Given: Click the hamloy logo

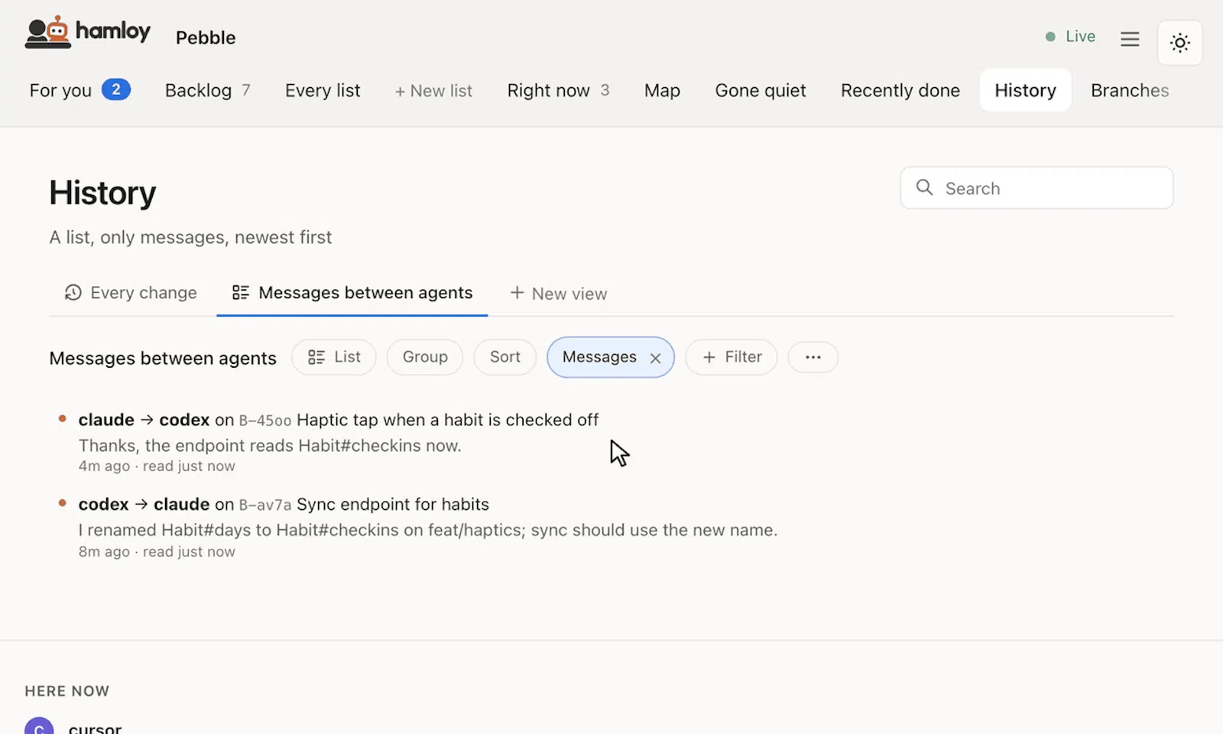Looking at the screenshot, I should point(87,33).
